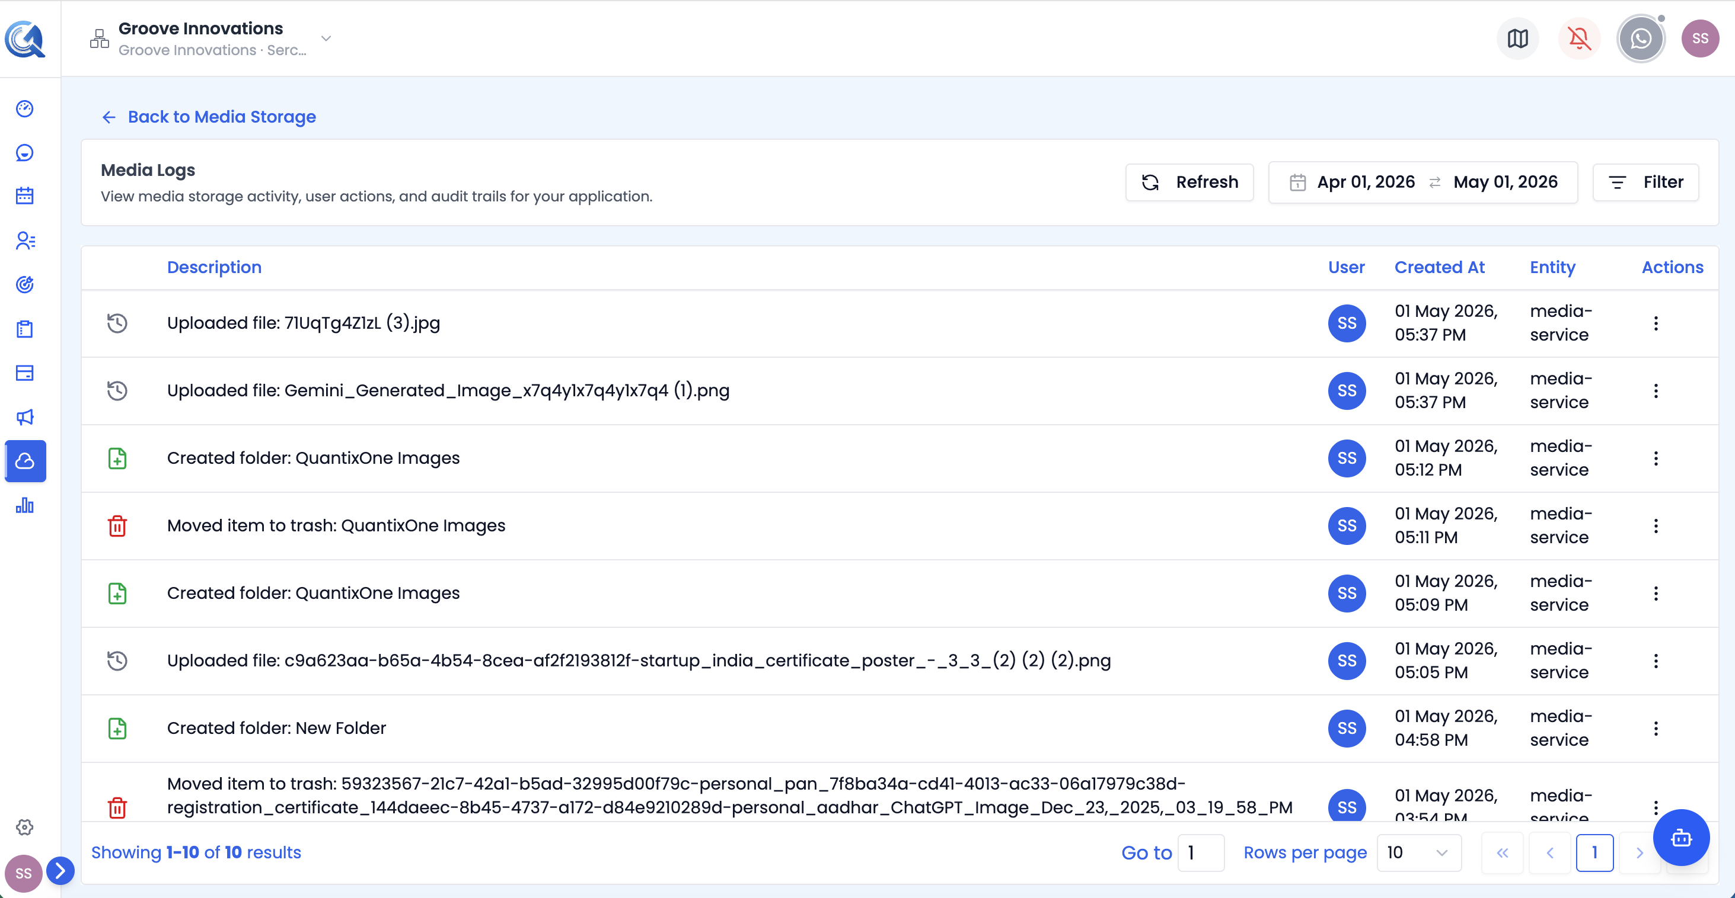Open the SS profile avatar in top bar

(1700, 39)
